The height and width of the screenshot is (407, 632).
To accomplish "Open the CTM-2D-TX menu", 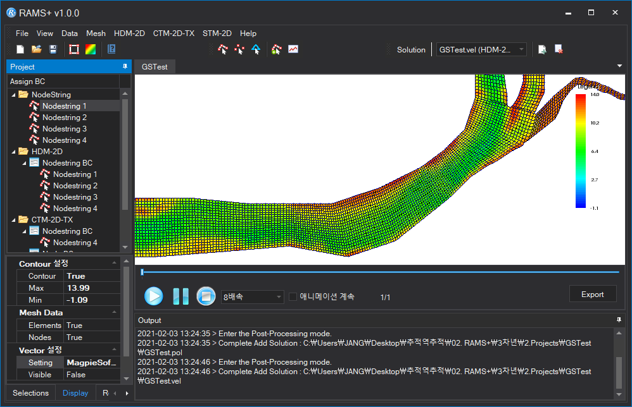I will point(174,33).
